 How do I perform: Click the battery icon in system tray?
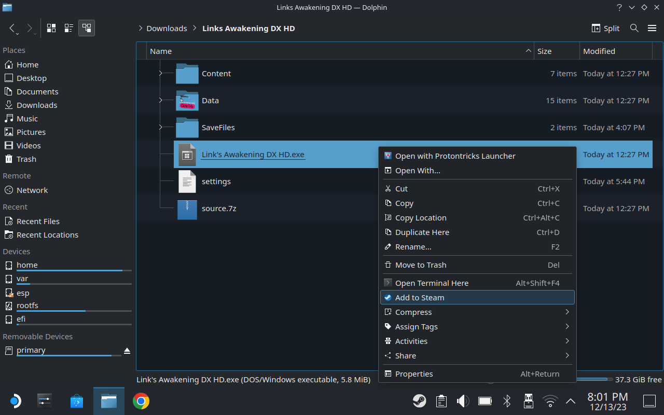tap(485, 401)
